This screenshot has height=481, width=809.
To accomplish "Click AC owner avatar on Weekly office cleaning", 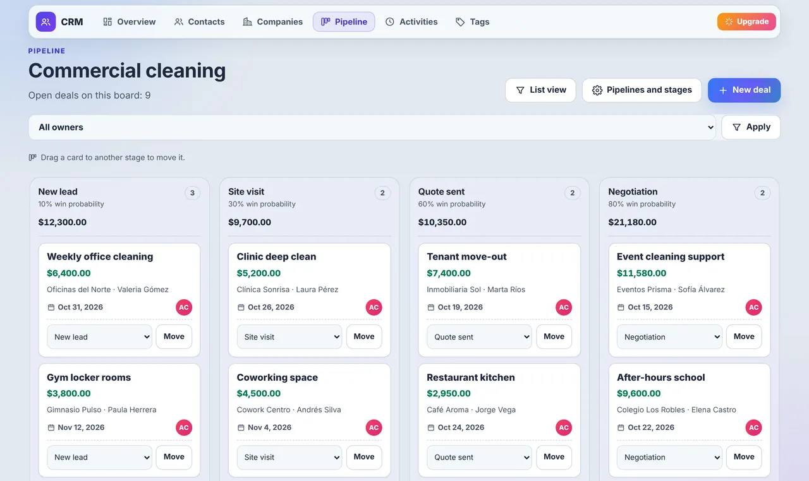I will point(184,307).
